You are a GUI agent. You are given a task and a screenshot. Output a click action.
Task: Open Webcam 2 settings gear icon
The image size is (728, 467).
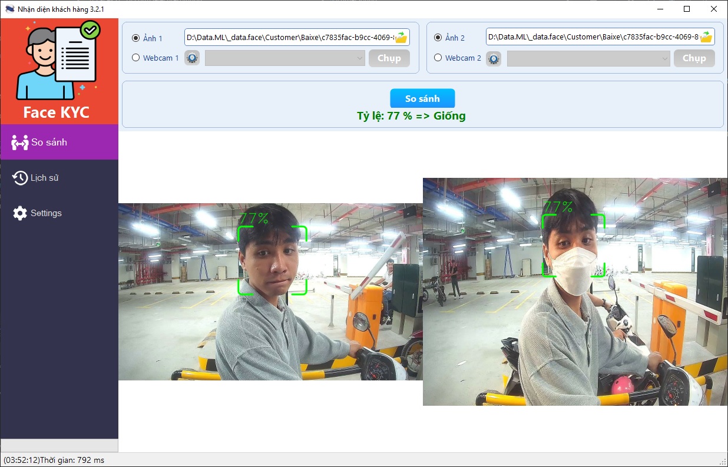[x=494, y=58]
